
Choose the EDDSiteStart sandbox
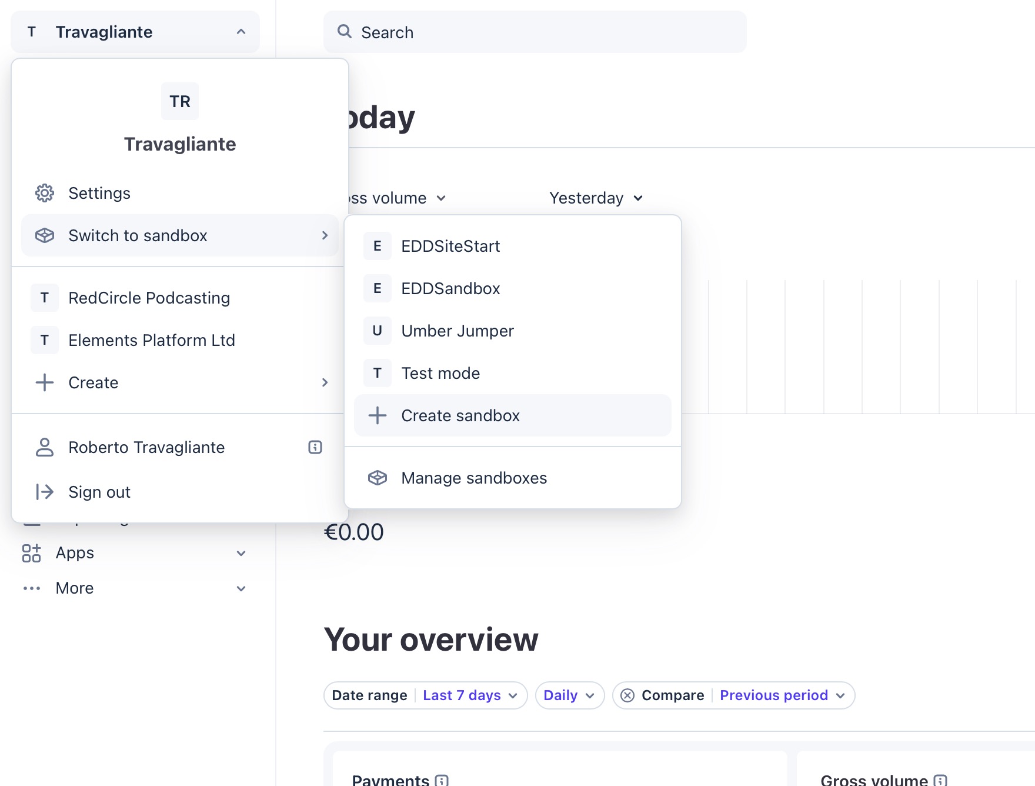[x=513, y=246]
